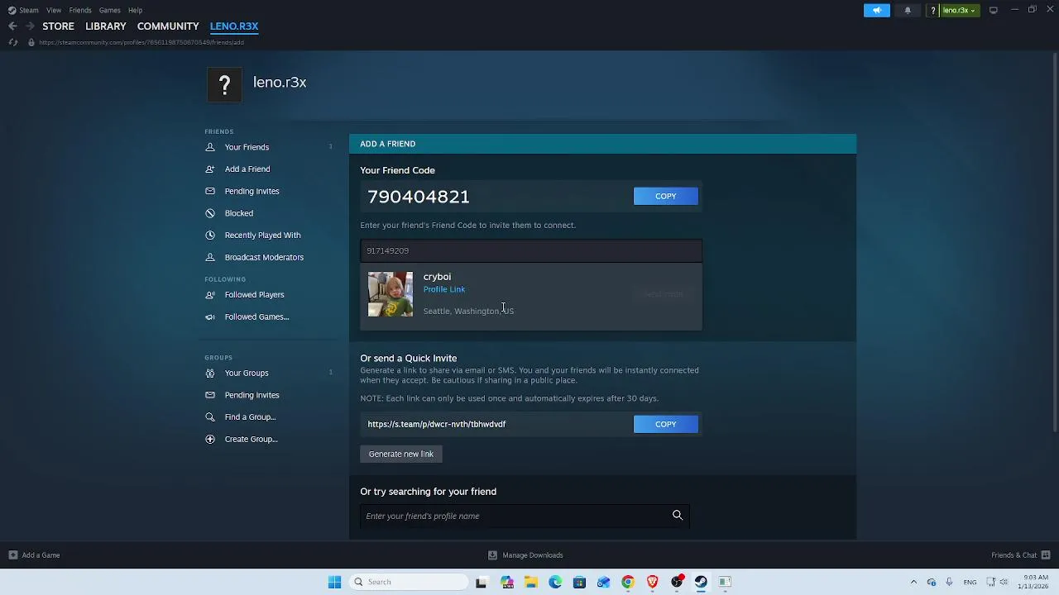Viewport: 1059px width, 595px height.
Task: Open the Games menu
Action: [109, 10]
